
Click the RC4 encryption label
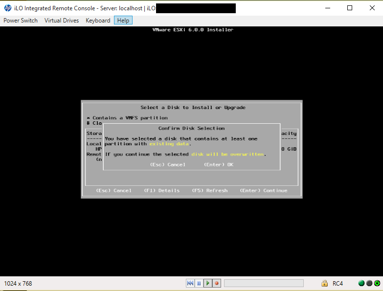point(338,284)
